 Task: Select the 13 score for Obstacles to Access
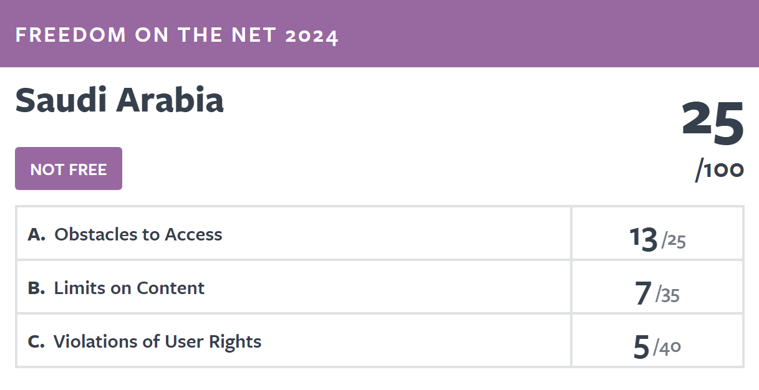point(644,238)
